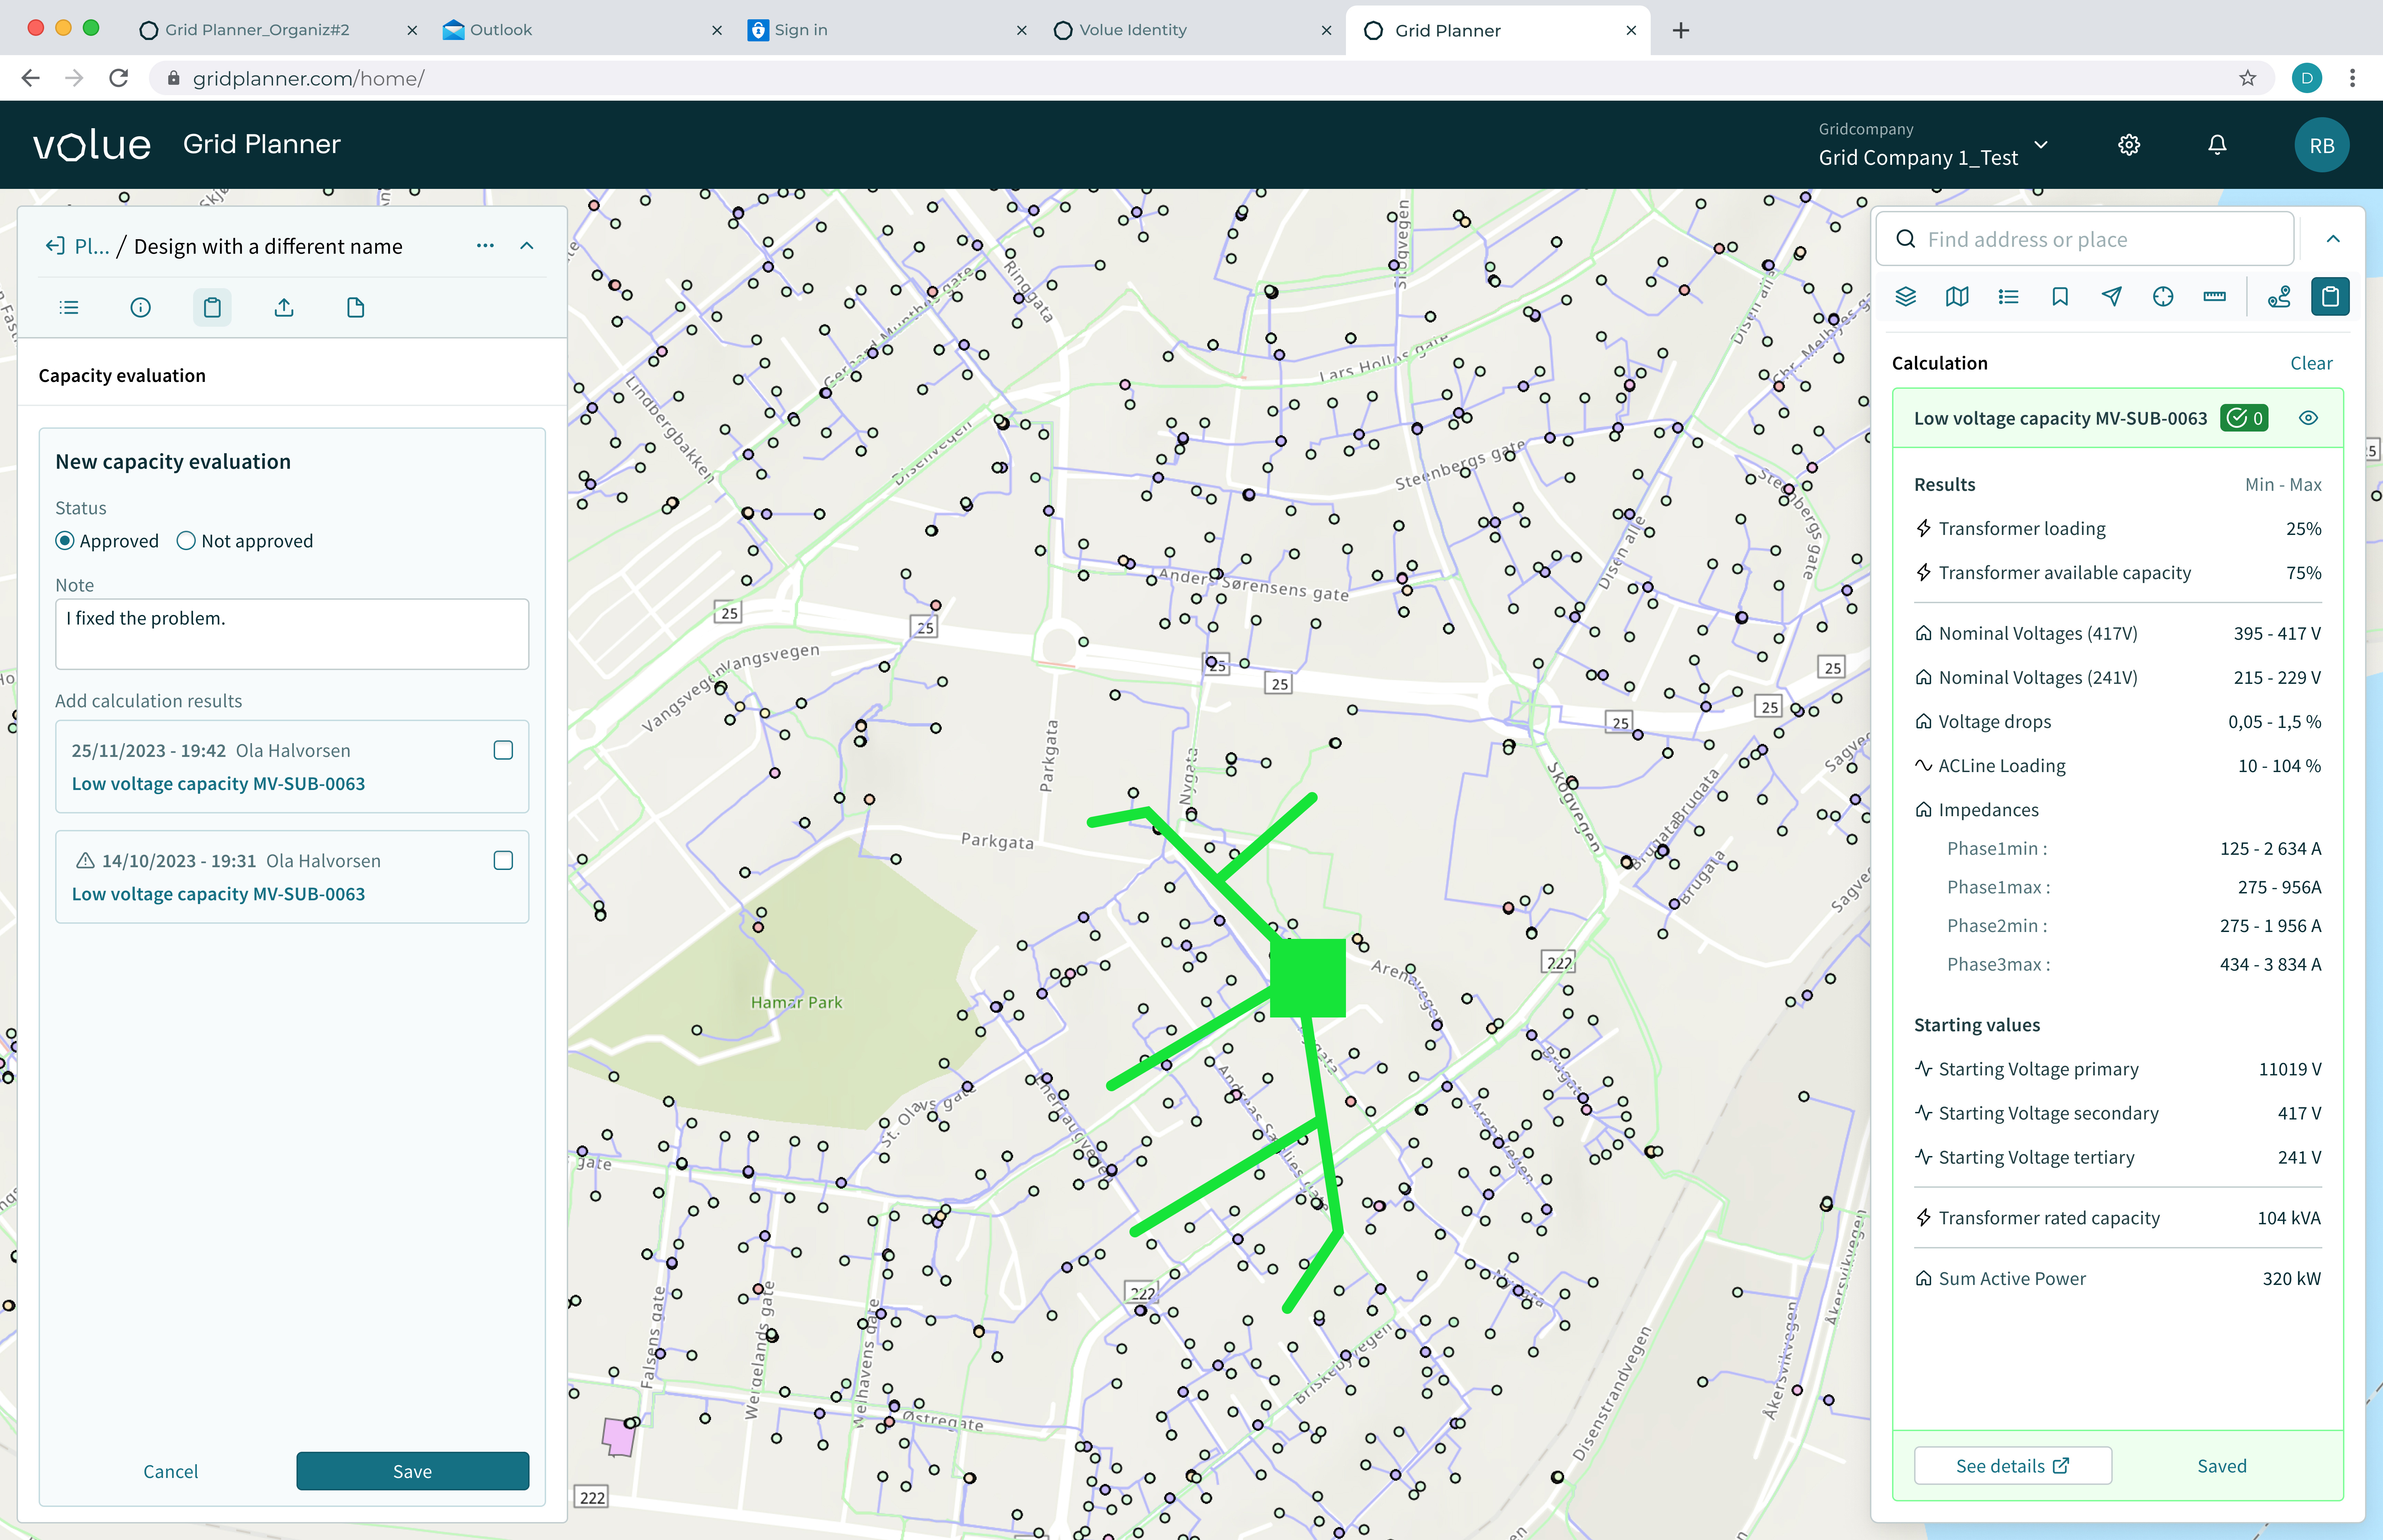Viewport: 2383px width, 1540px height.
Task: Open the settings gear in header
Action: coord(2129,145)
